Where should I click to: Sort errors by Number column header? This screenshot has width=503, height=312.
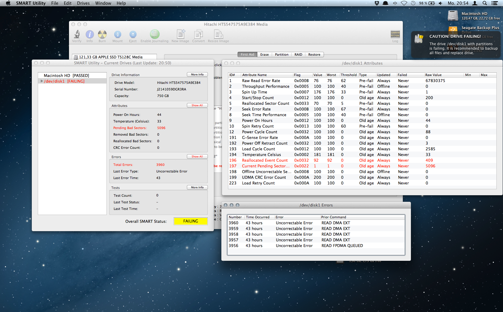pyautogui.click(x=236, y=217)
